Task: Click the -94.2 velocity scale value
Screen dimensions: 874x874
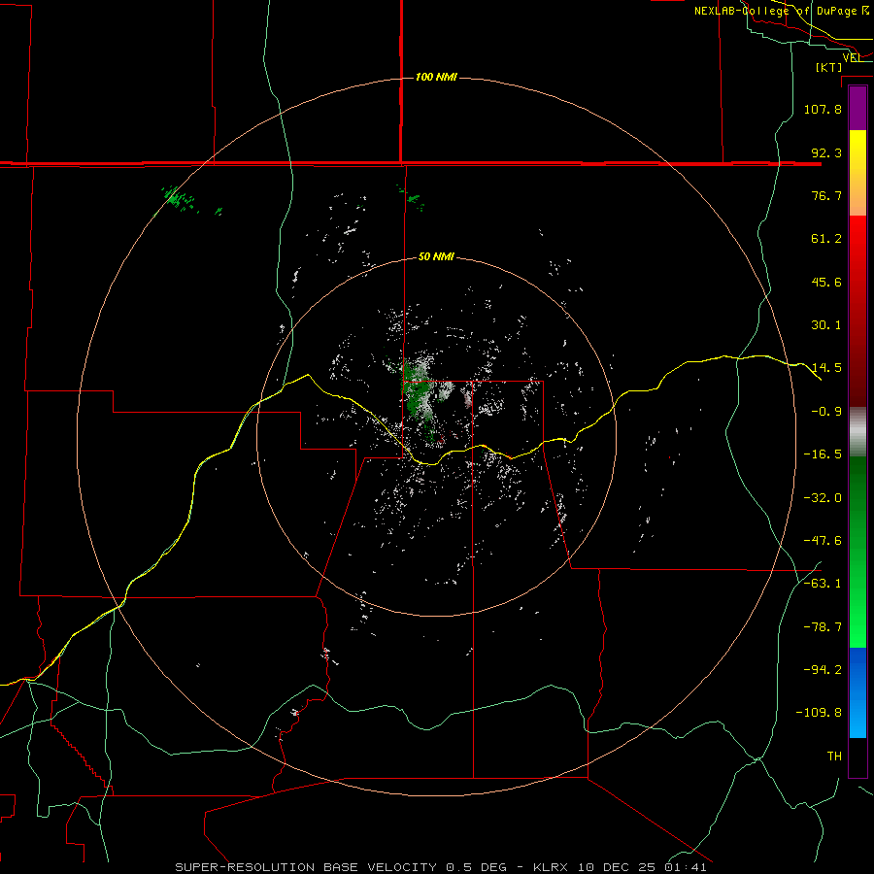Action: (x=823, y=669)
